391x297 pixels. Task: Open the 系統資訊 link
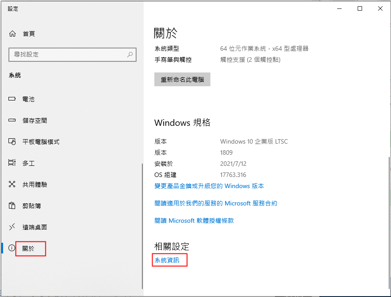click(167, 260)
